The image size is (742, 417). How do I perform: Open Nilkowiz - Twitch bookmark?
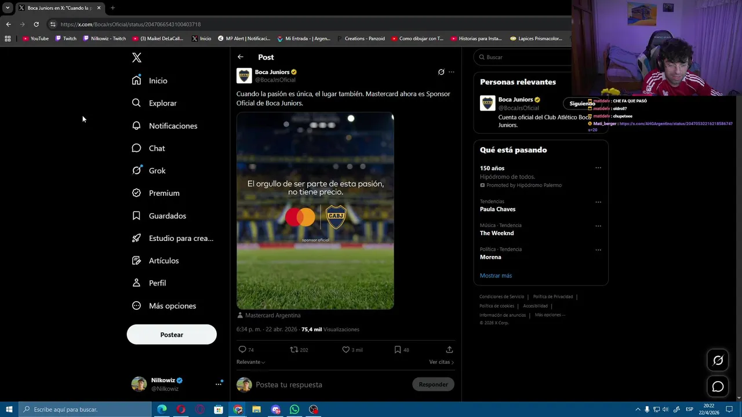(104, 39)
